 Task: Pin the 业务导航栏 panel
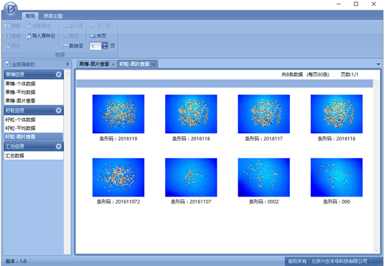point(67,65)
